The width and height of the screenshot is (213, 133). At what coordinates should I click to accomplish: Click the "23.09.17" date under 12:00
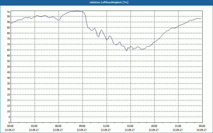pyautogui.click(x=106, y=130)
